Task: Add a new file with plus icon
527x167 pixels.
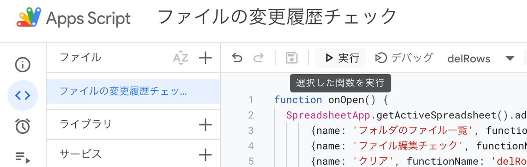Action: coord(205,57)
